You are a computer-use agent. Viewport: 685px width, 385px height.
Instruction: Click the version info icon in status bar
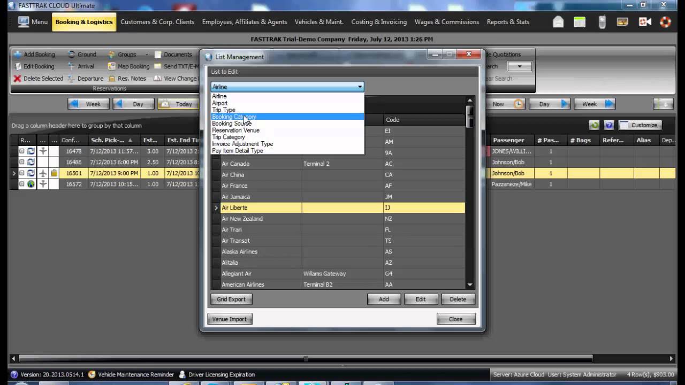(x=14, y=375)
